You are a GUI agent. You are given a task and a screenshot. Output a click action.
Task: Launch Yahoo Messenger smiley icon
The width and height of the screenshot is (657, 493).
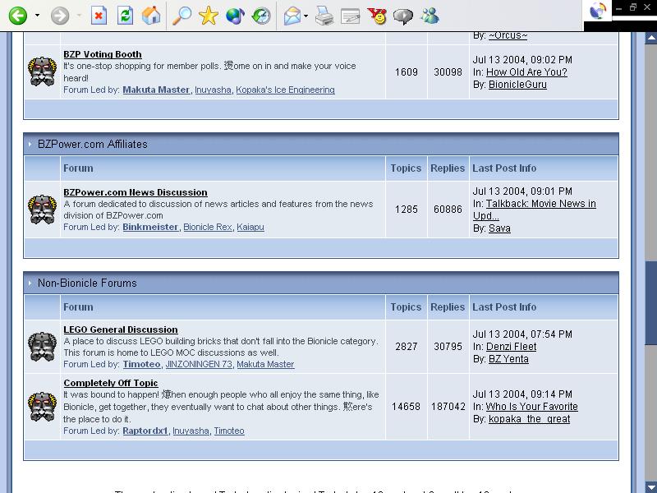click(377, 16)
